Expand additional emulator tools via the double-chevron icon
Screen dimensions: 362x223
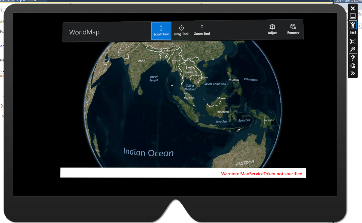[353, 73]
